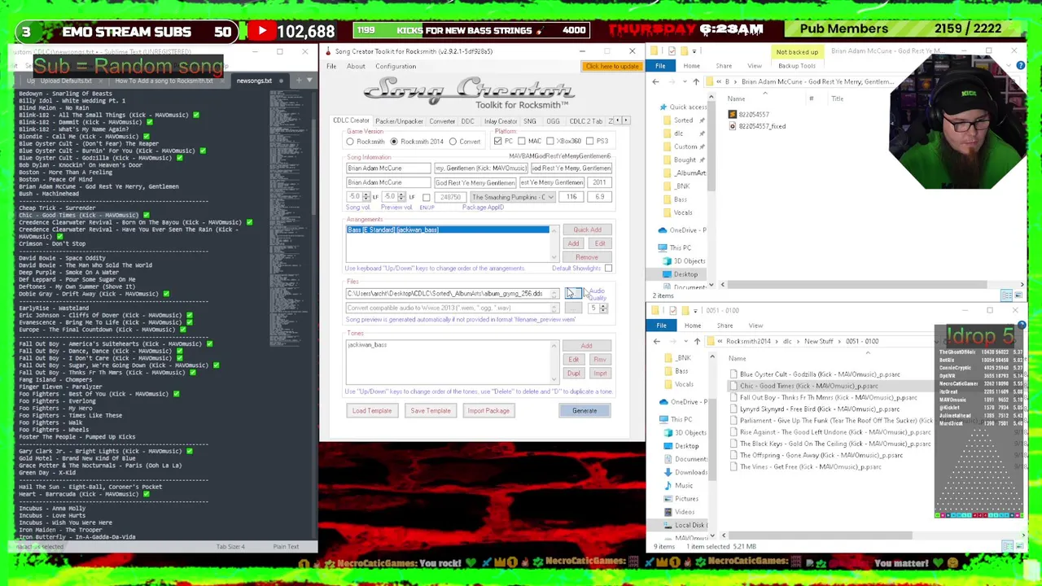Select Videos in lower Explorer sidebar
Viewport: 1042px width, 586px height.
685,512
